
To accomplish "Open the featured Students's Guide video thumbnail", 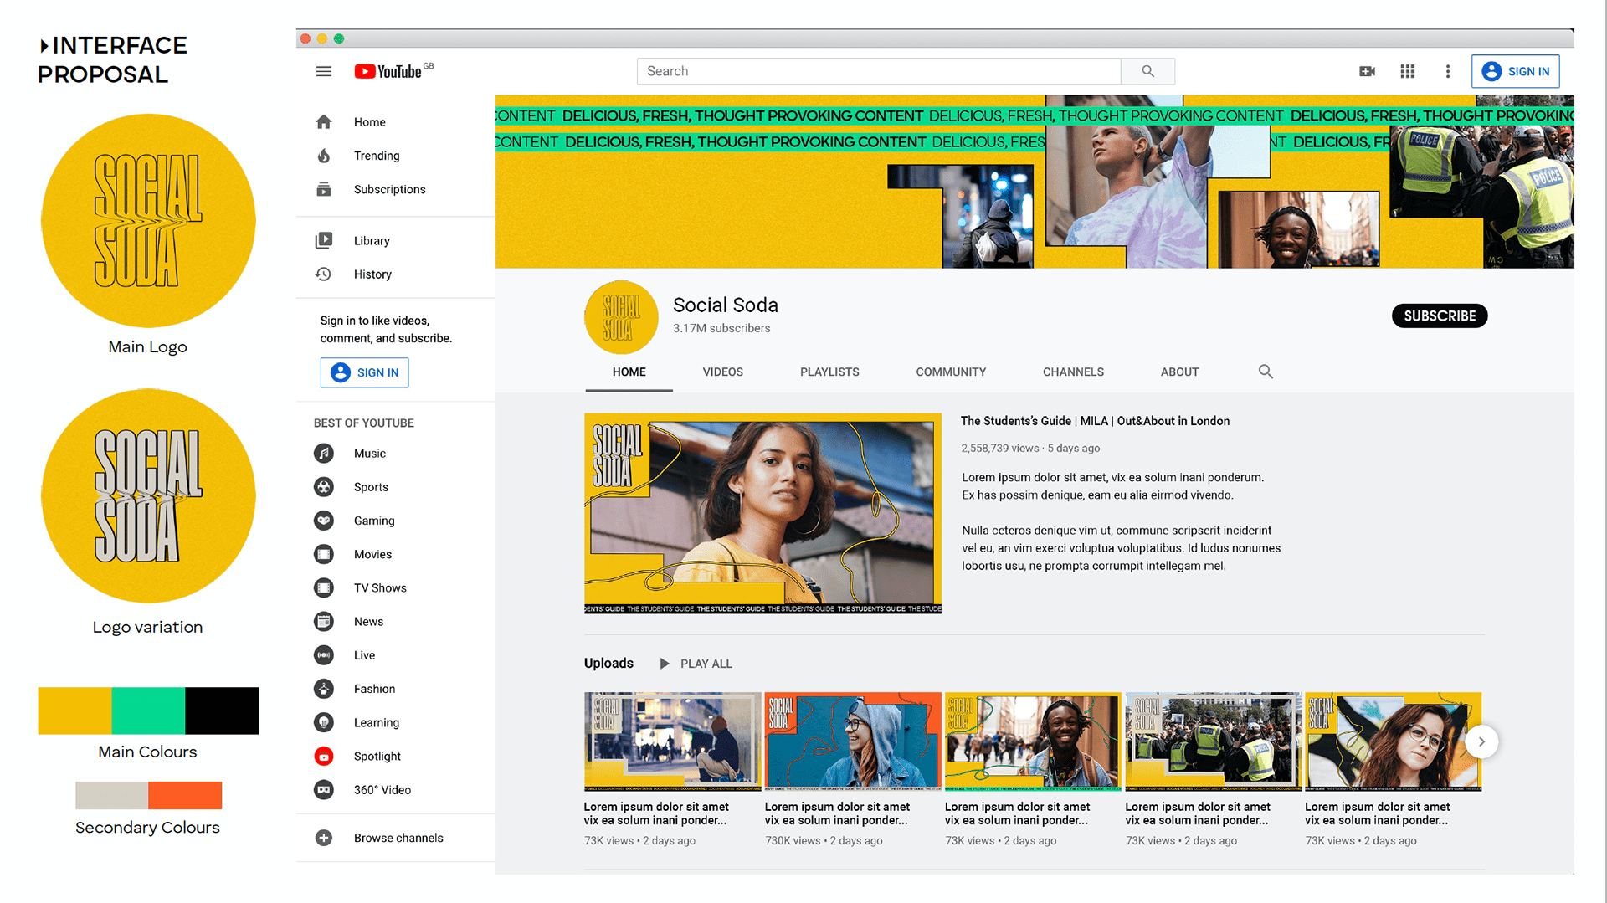I will click(x=762, y=513).
